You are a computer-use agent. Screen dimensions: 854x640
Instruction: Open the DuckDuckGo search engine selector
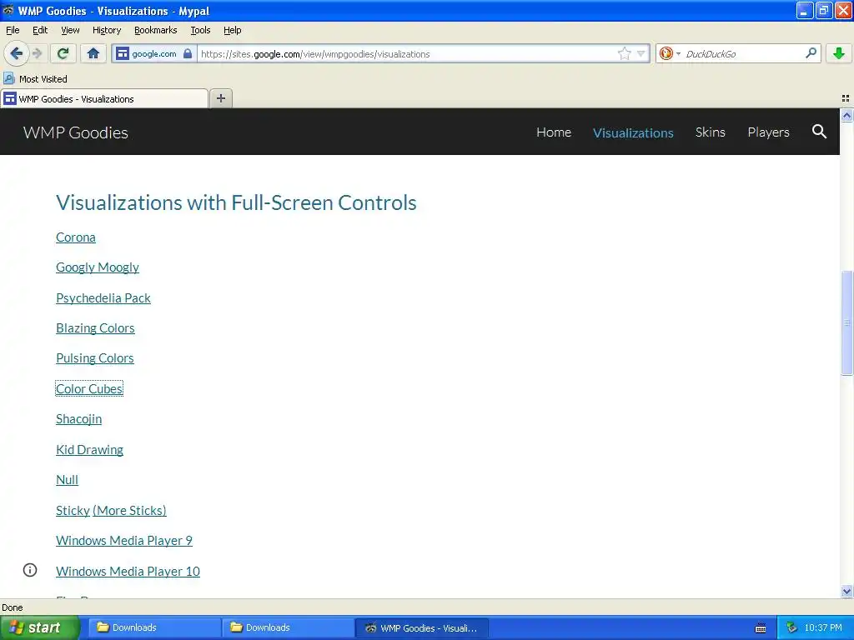(670, 53)
